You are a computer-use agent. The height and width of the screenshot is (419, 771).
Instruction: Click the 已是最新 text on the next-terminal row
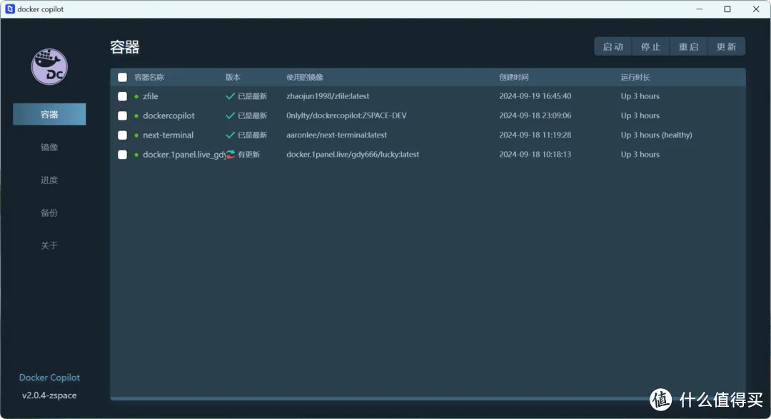click(x=253, y=135)
